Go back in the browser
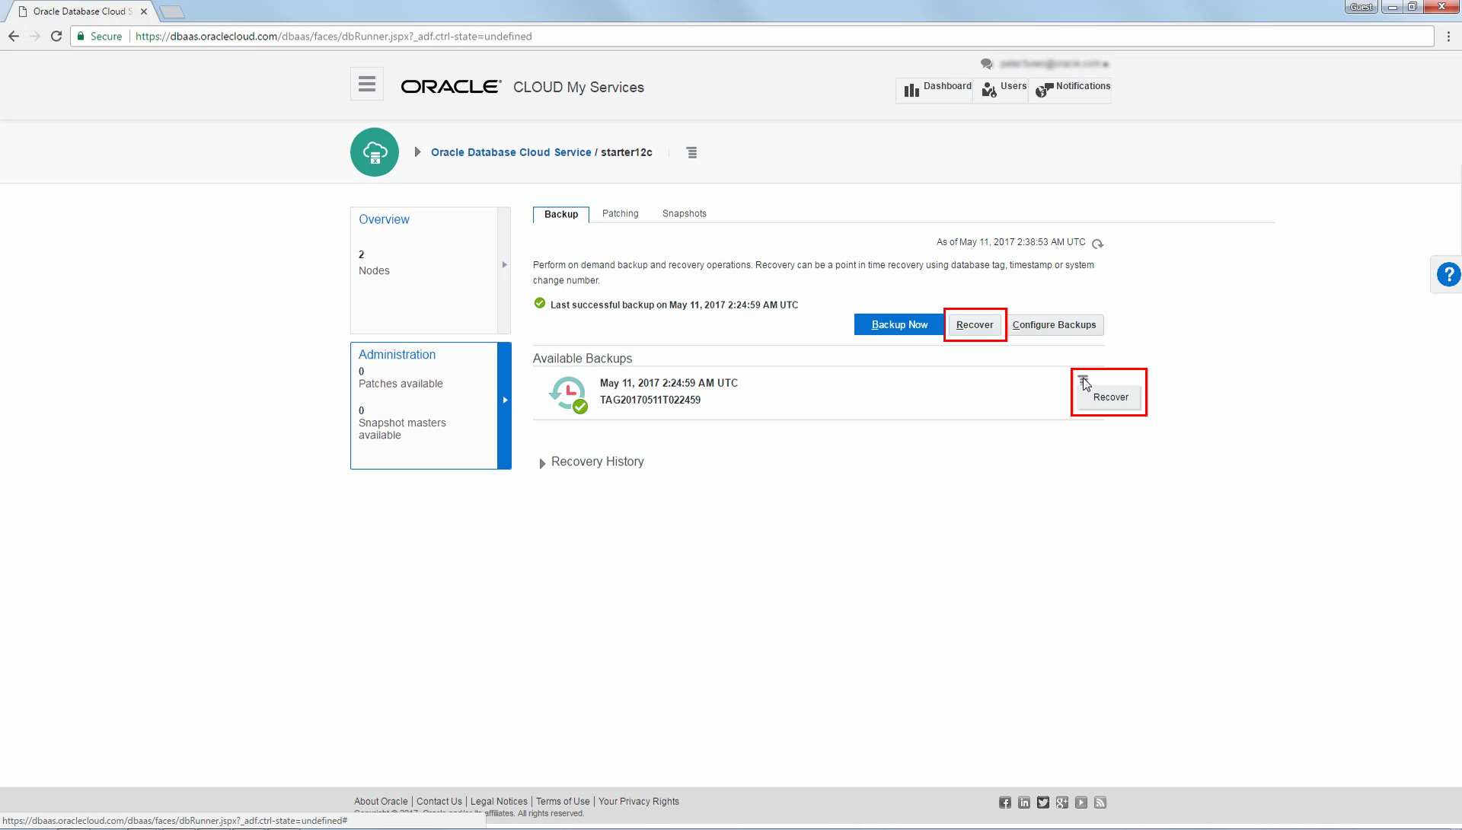Screen dimensions: 1462x830 (x=14, y=36)
